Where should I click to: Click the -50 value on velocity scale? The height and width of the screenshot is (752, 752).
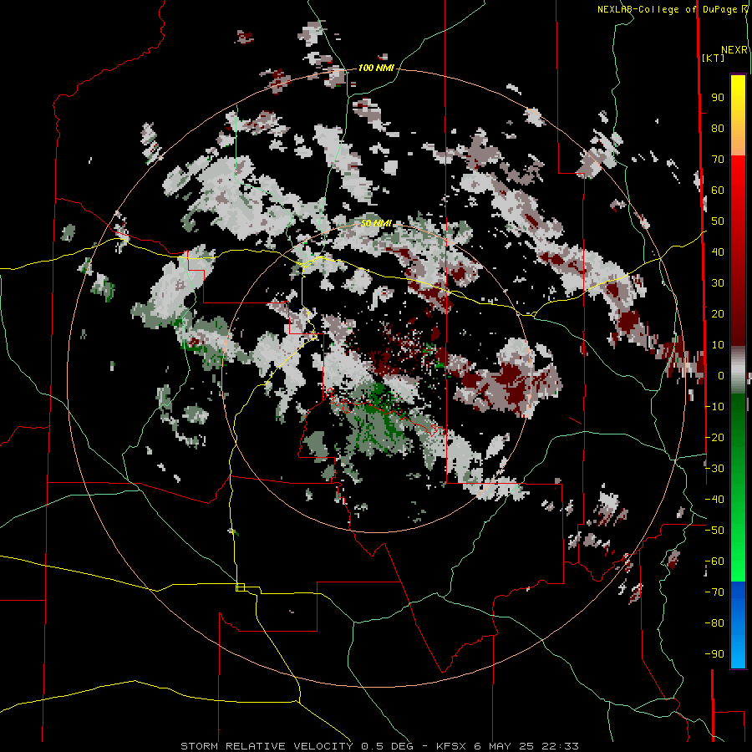(714, 531)
